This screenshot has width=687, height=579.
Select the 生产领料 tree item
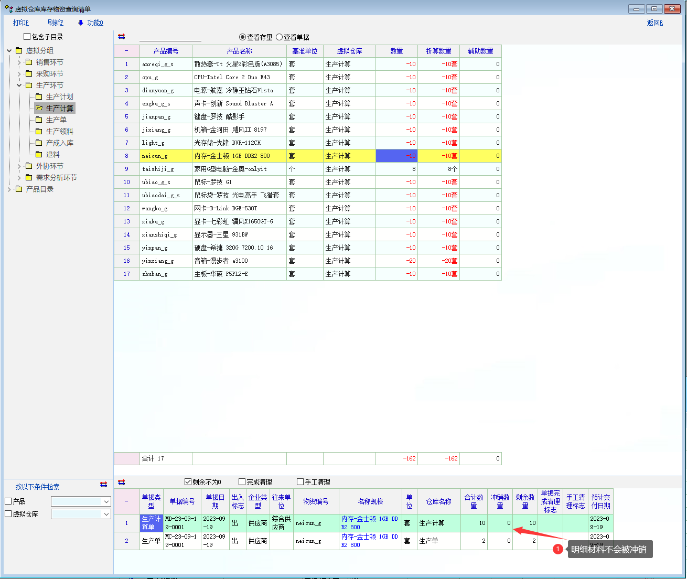59,132
